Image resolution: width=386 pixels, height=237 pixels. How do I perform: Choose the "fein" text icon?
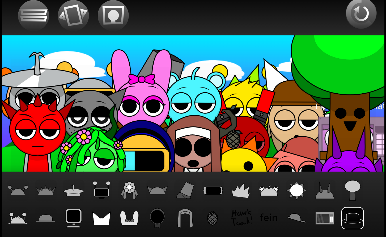269,218
